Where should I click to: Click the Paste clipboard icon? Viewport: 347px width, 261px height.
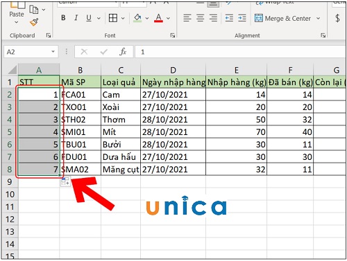point(17,5)
